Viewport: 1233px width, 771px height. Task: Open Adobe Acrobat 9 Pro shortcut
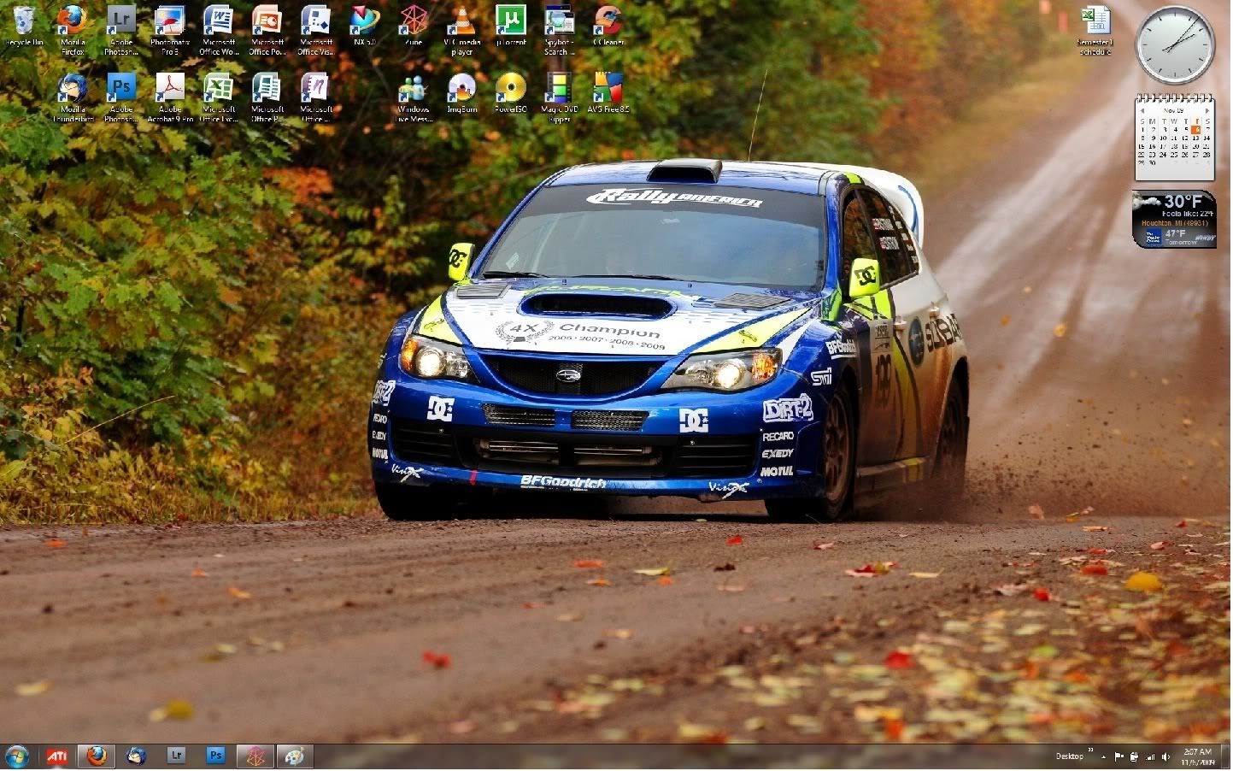[x=170, y=97]
